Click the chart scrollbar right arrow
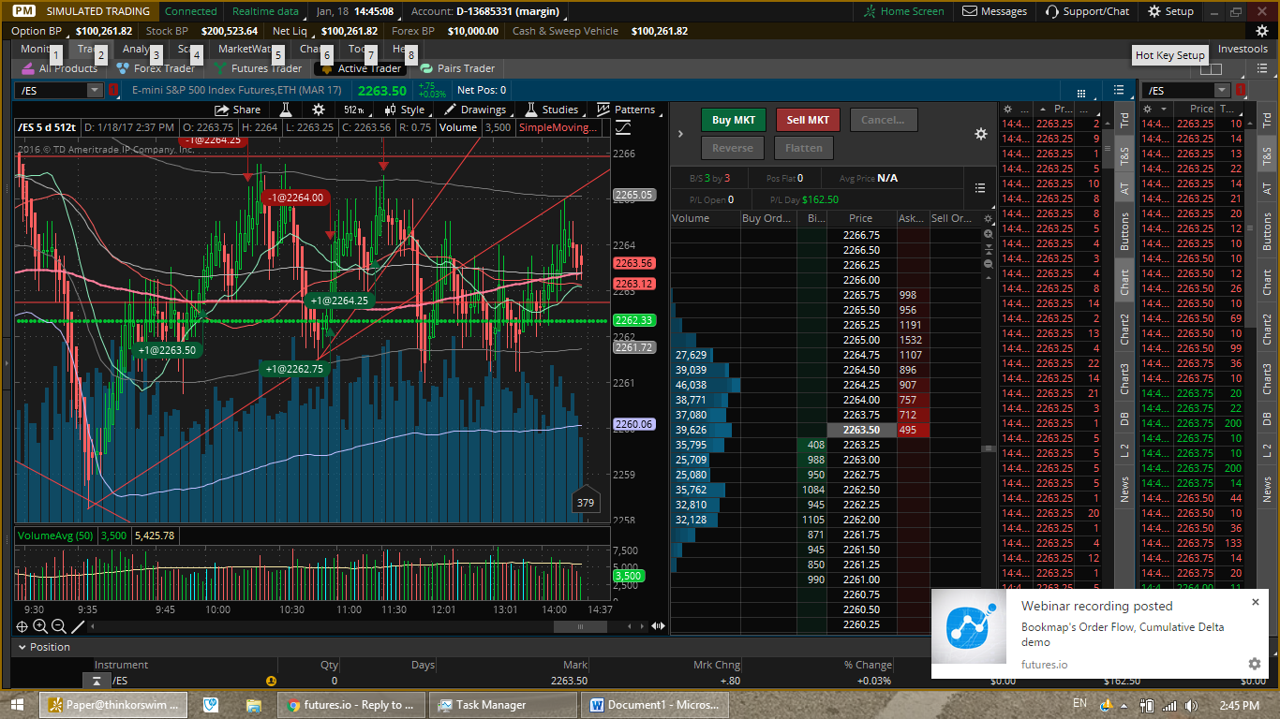This screenshot has width=1280, height=719. point(644,626)
